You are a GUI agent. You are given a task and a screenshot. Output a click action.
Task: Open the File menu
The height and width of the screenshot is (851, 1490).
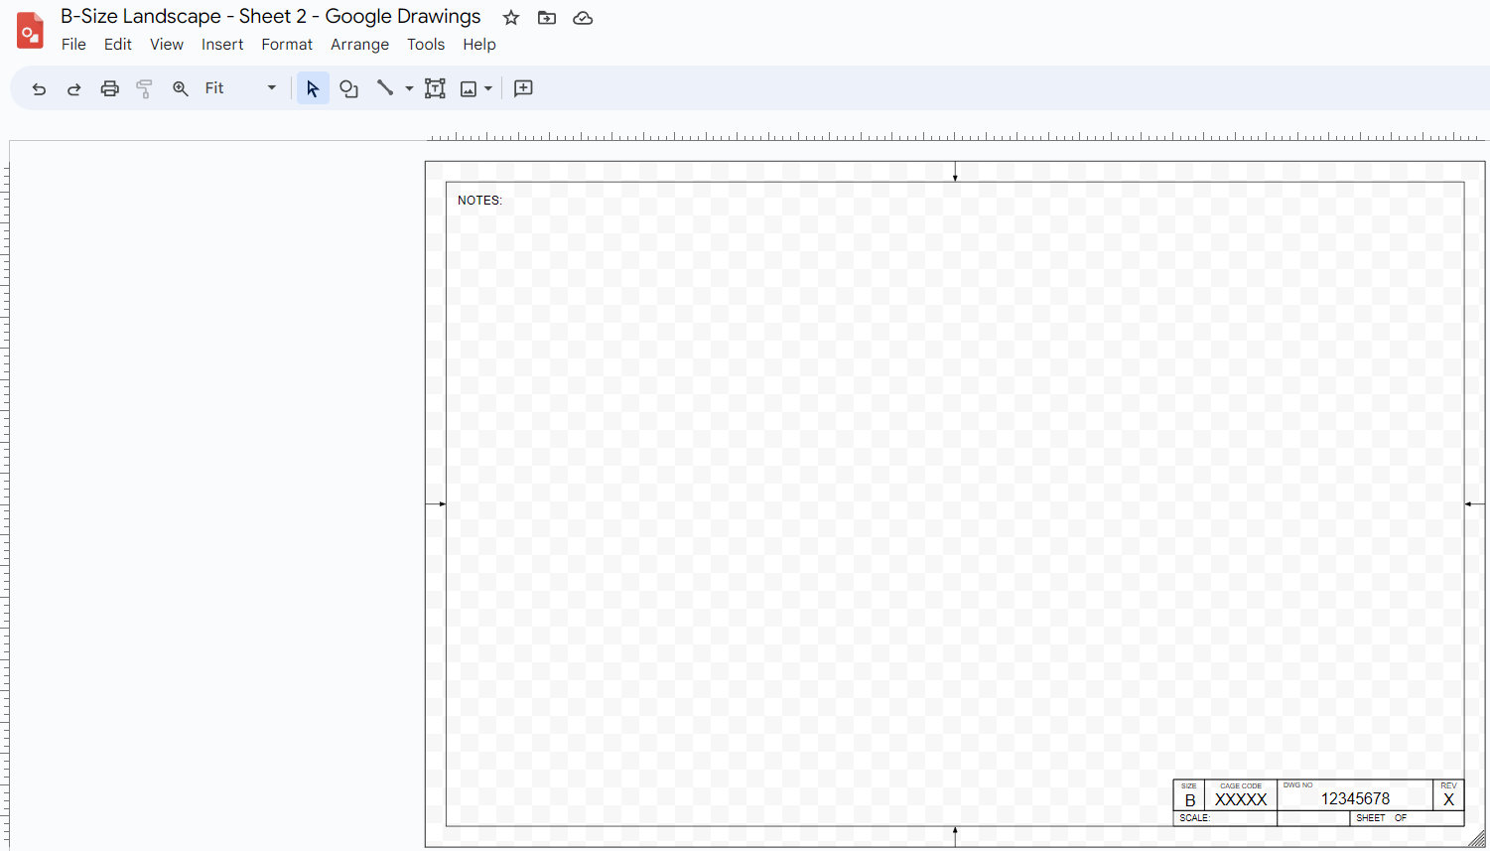[73, 45]
